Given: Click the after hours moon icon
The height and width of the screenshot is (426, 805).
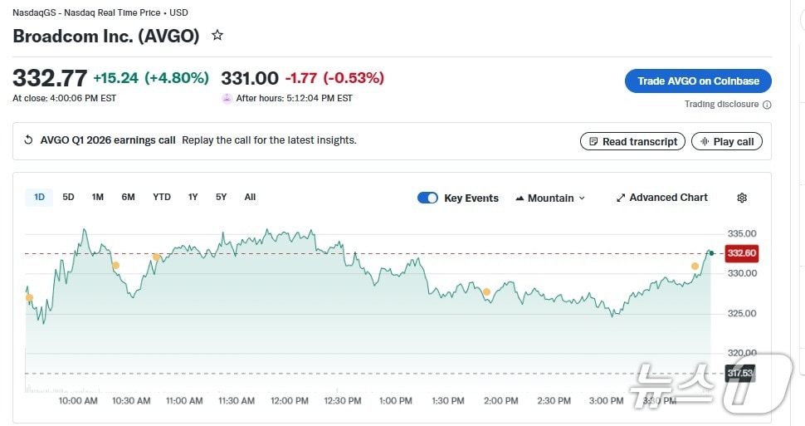Looking at the screenshot, I should pos(227,98).
